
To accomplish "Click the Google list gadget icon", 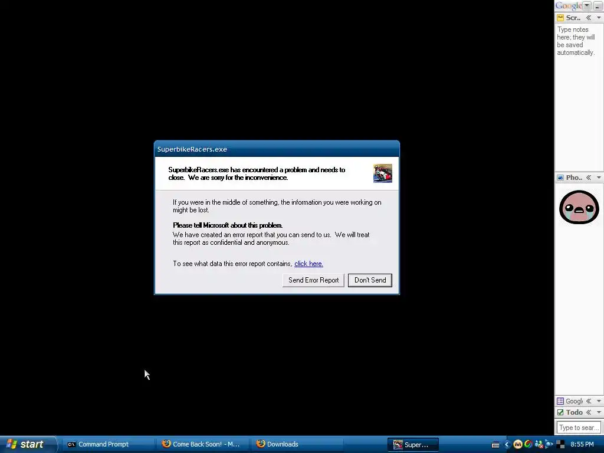I will coord(560,401).
